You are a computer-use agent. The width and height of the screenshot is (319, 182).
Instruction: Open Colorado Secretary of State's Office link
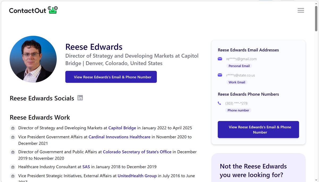pyautogui.click(x=137, y=152)
